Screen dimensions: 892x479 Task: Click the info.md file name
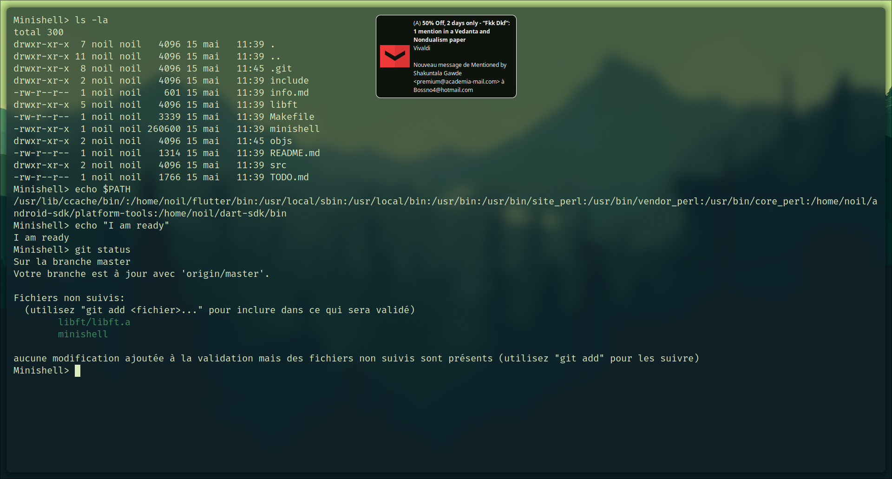[289, 92]
